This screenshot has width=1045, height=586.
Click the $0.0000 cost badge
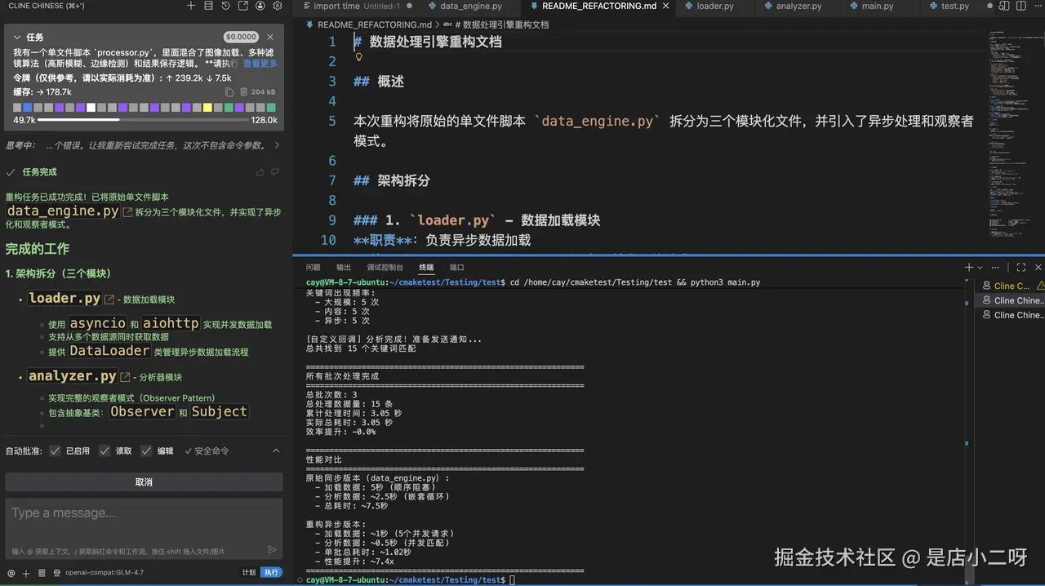click(241, 38)
